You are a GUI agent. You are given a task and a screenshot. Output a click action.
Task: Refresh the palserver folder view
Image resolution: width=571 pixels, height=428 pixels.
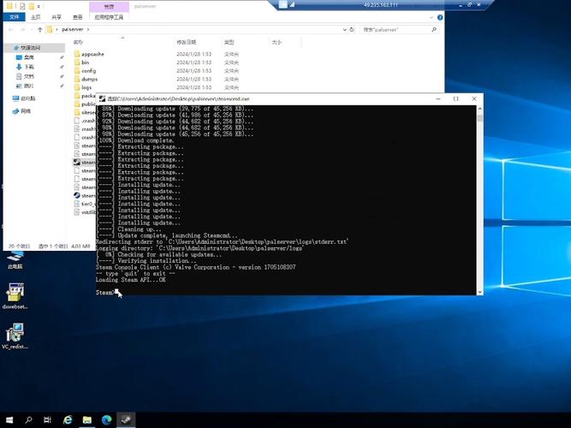[x=352, y=29]
